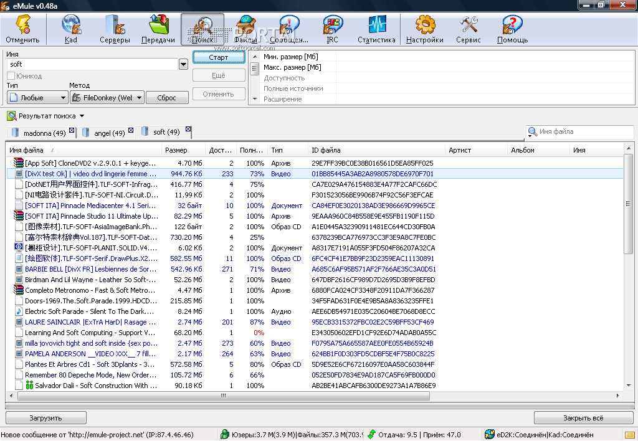
Task: Sort by Артист column header
Action: [477, 150]
